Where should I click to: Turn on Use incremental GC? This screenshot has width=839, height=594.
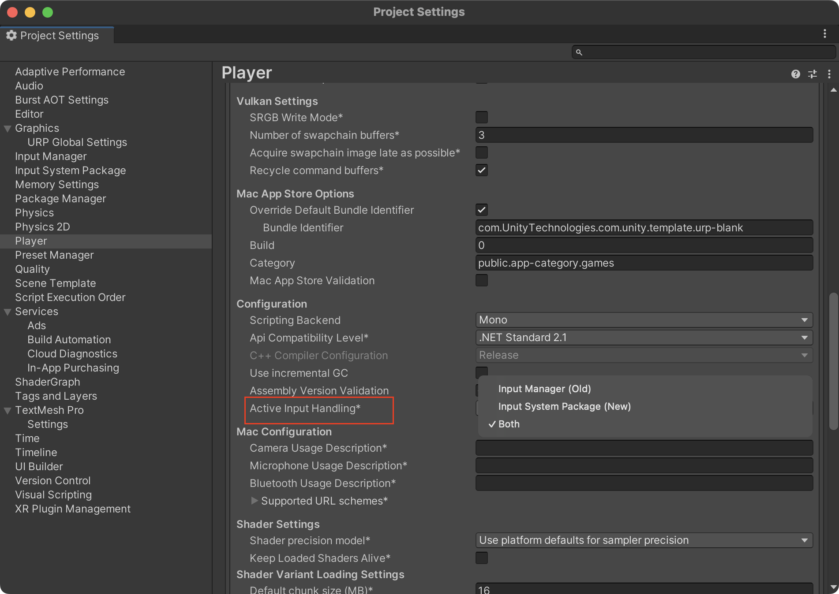click(x=482, y=373)
